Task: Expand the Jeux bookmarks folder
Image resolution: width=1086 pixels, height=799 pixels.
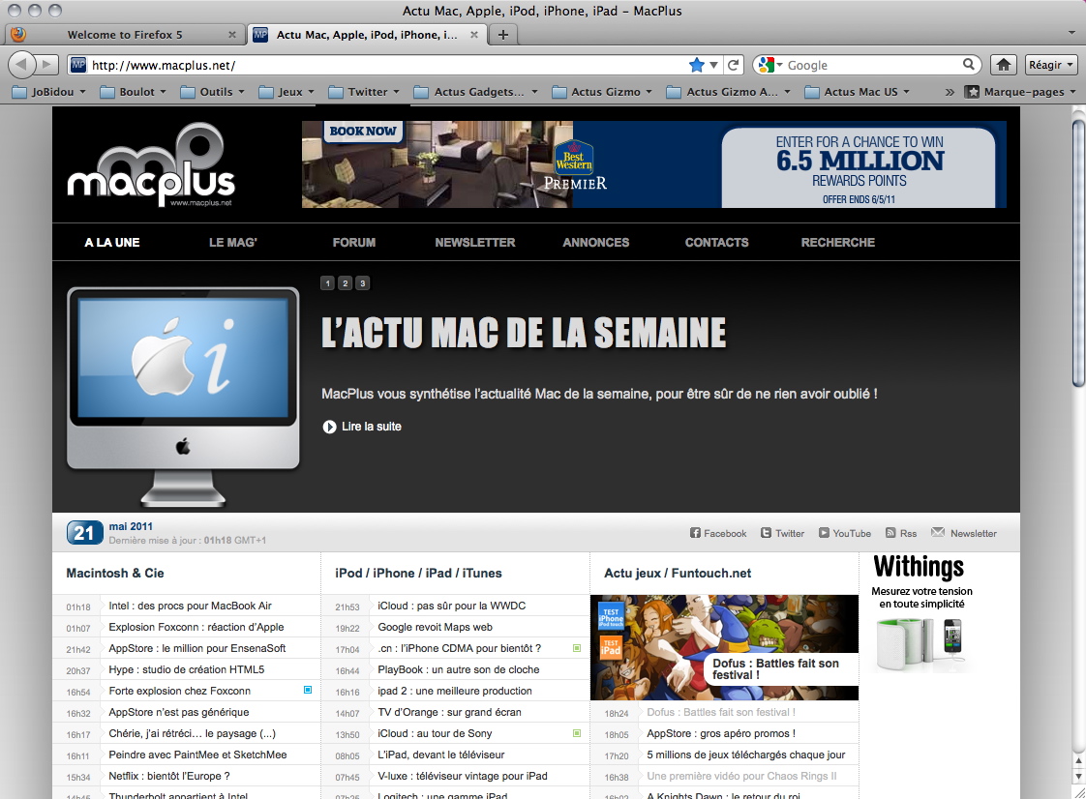Action: click(287, 92)
